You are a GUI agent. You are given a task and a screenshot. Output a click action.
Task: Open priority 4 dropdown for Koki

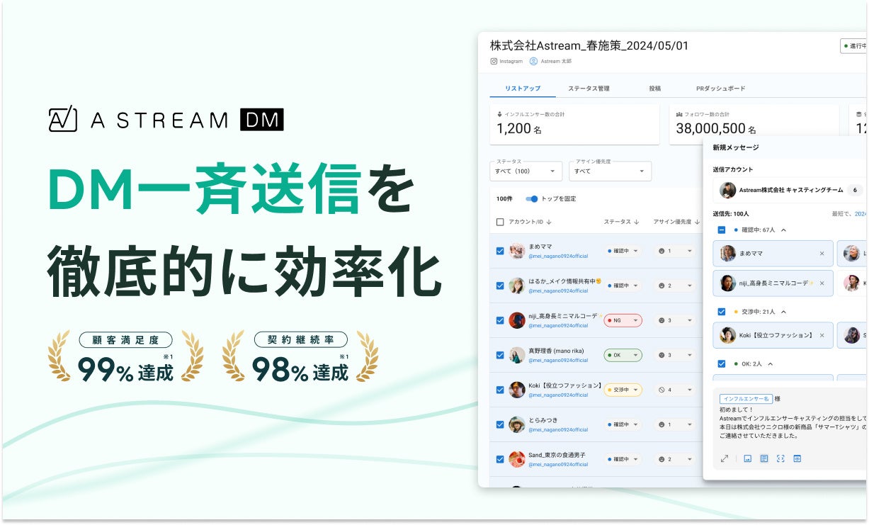pos(674,390)
